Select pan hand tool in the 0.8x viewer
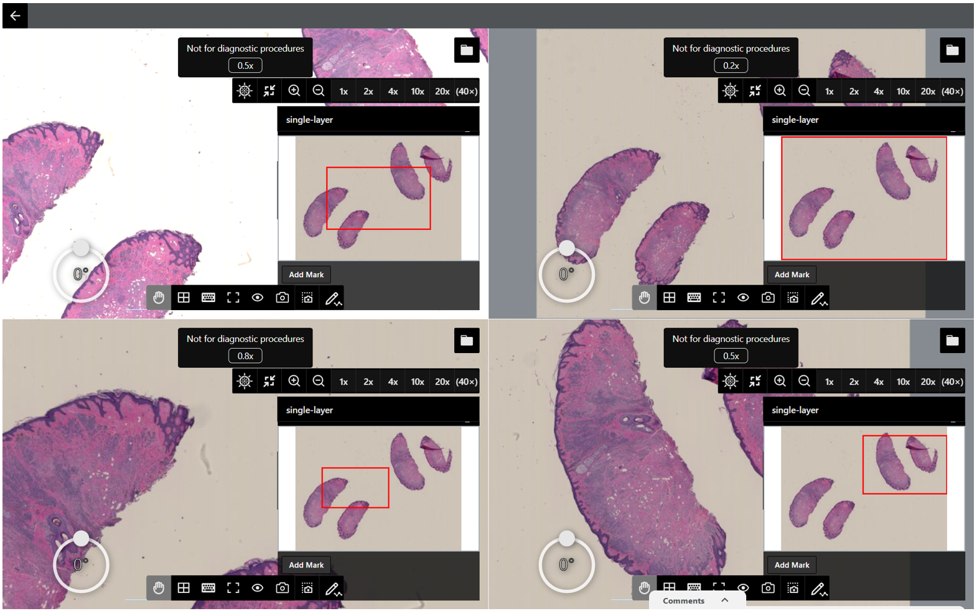 click(159, 588)
